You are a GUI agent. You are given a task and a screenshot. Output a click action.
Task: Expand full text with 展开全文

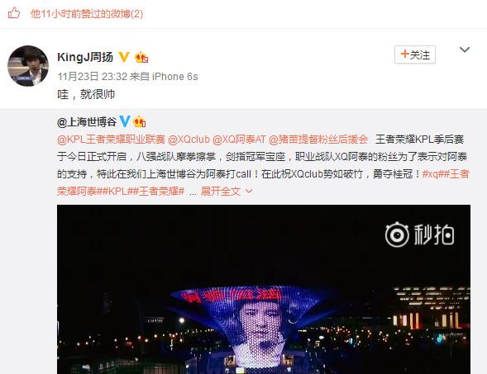point(226,191)
